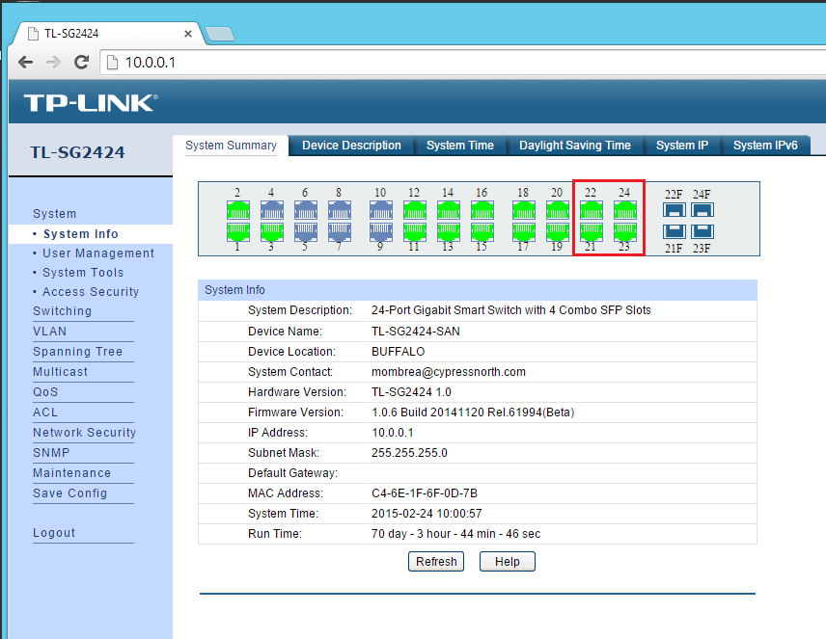Open a new browser tab
Screen dimensions: 826x639
(220, 34)
